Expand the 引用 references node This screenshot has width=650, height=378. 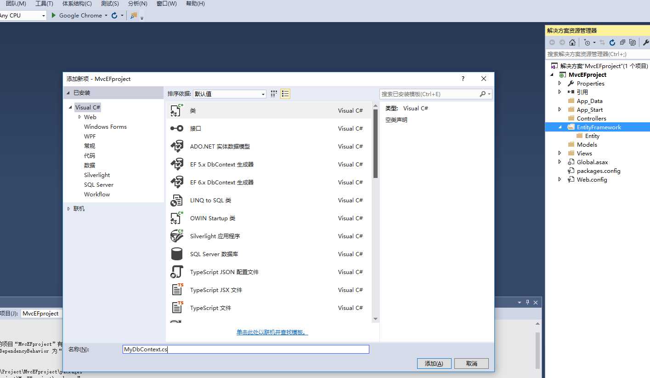[560, 92]
